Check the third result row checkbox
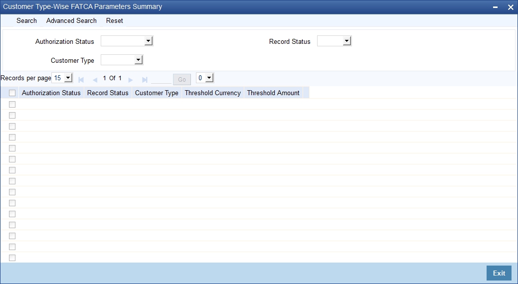Image resolution: width=518 pixels, height=284 pixels. click(x=12, y=126)
